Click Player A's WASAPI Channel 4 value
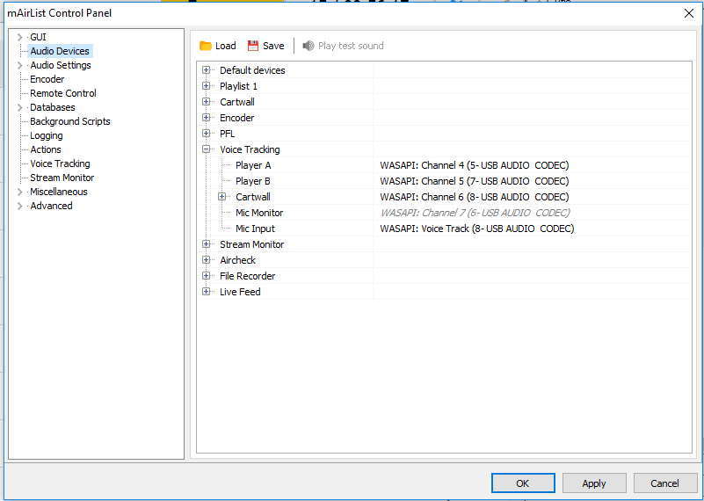 click(474, 165)
